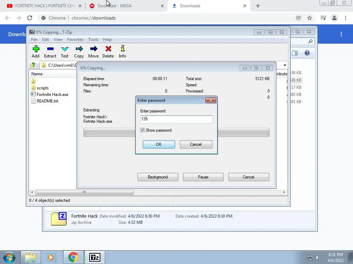Viewport: 353px width, 264px height.
Task: Click the Move toolbar icon in 7-Zip
Action: tap(93, 52)
